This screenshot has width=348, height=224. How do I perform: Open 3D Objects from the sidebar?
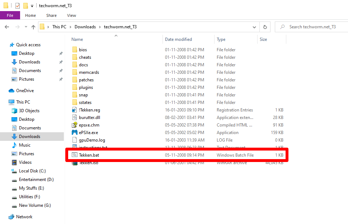29,111
